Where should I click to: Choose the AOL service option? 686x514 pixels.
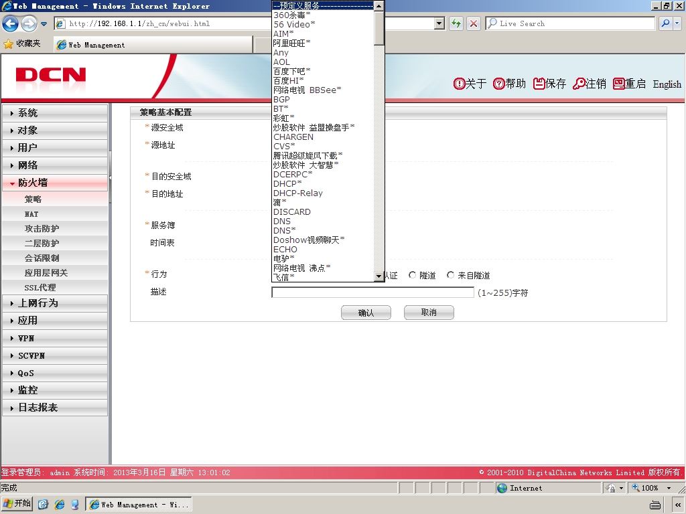point(323,62)
